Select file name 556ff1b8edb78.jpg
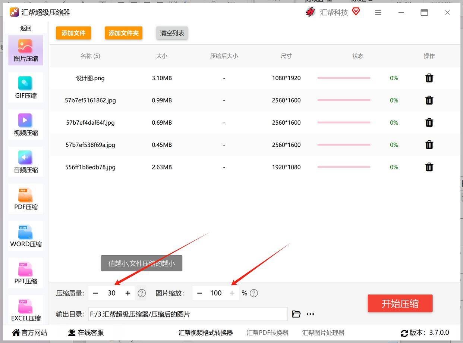This screenshot has width=463, height=343. 90,167
